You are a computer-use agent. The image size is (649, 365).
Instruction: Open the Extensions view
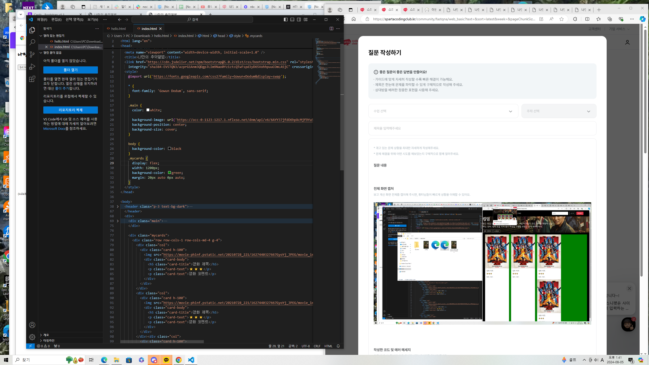(32, 79)
